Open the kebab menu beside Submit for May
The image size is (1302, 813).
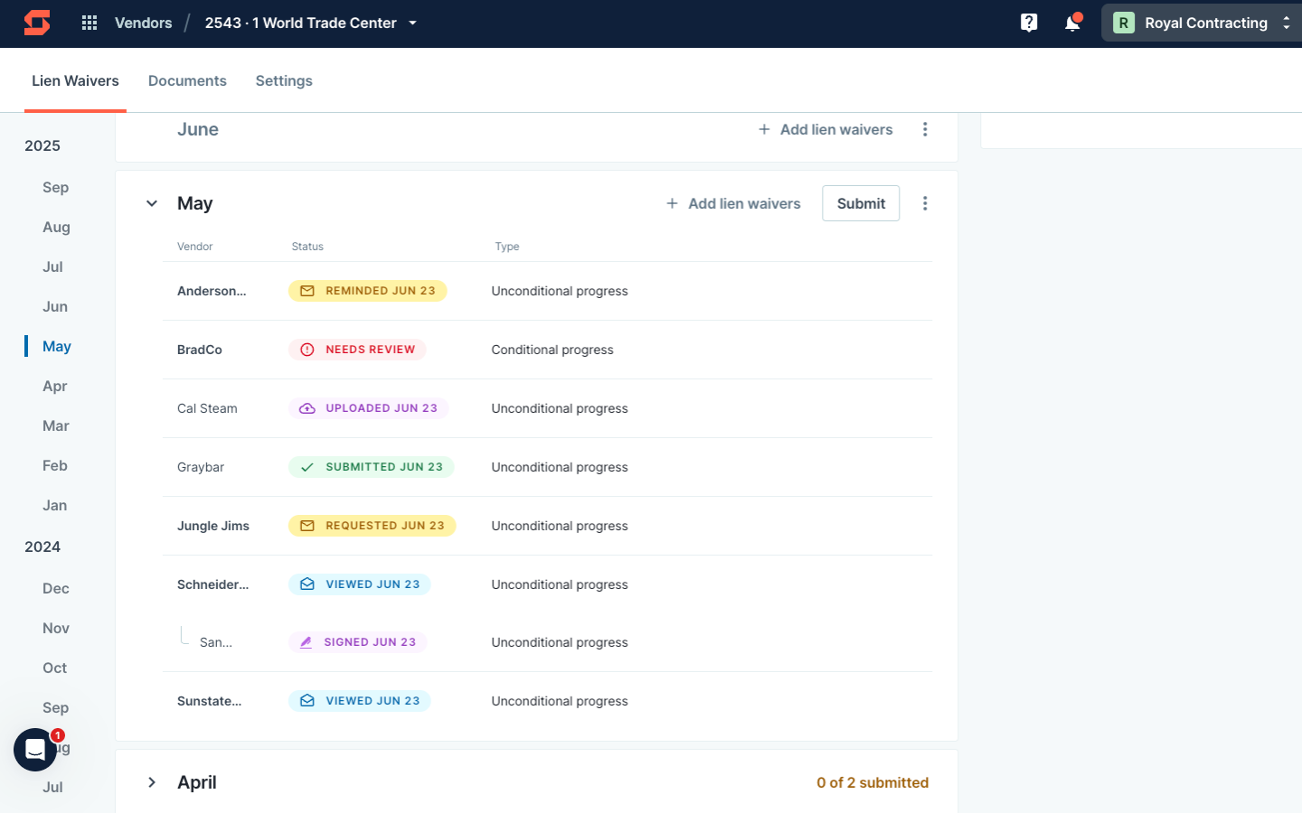point(925,203)
